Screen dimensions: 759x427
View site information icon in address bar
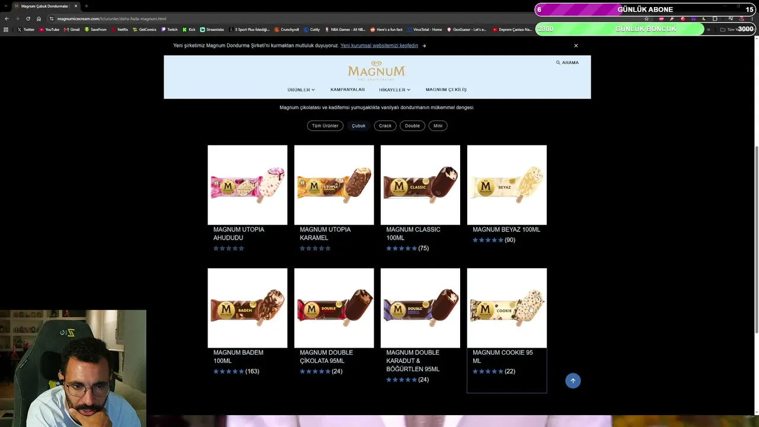click(52, 18)
